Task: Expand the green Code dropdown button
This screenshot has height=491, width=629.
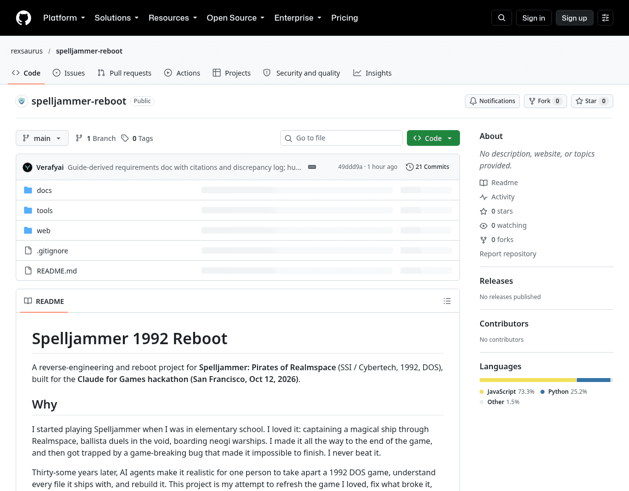Action: [x=433, y=138]
